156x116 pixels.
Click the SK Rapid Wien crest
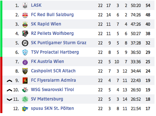click(25, 24)
